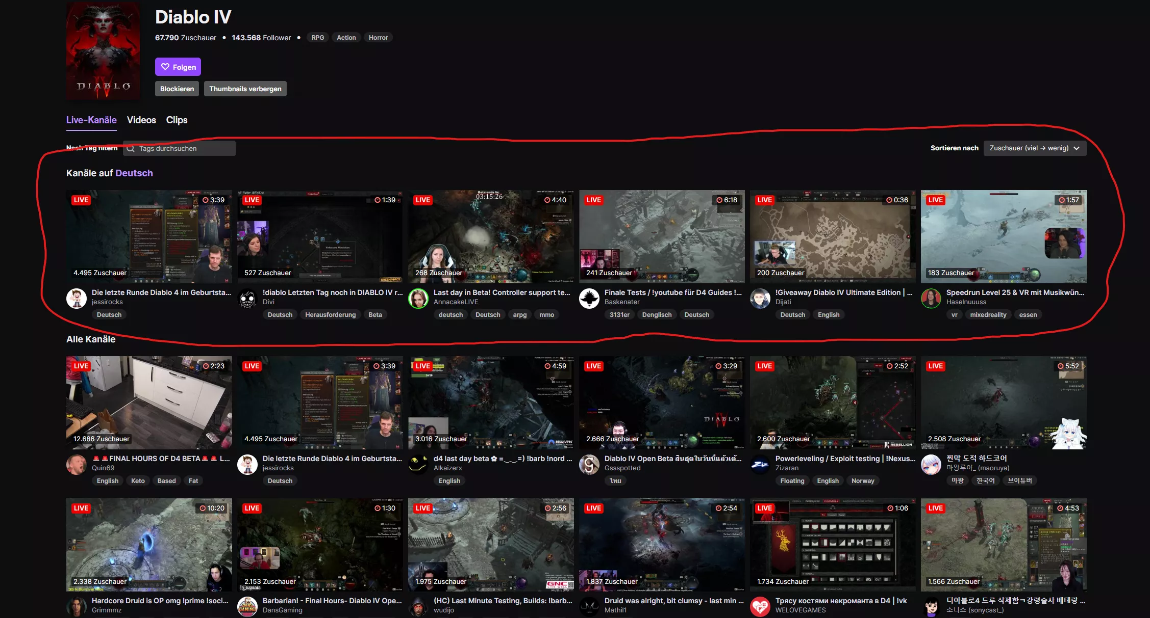
Task: Click the search magnifier icon in the tag filter
Action: click(x=131, y=148)
